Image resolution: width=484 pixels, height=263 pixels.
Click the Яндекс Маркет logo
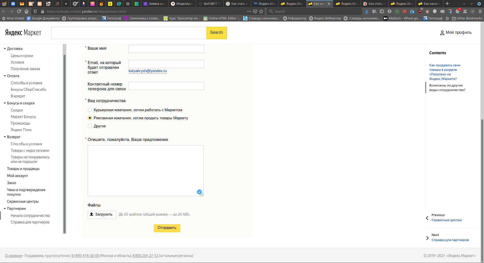coord(23,33)
